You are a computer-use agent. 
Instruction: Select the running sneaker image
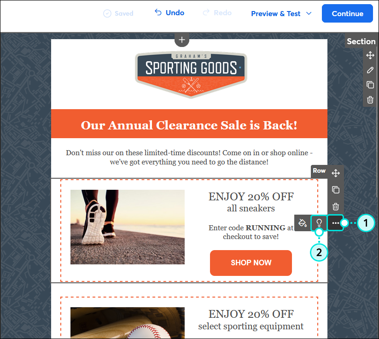[128, 227]
